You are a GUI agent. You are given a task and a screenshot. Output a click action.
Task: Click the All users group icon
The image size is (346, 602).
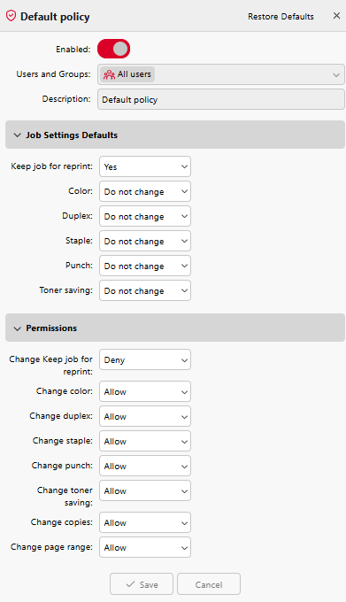(110, 74)
